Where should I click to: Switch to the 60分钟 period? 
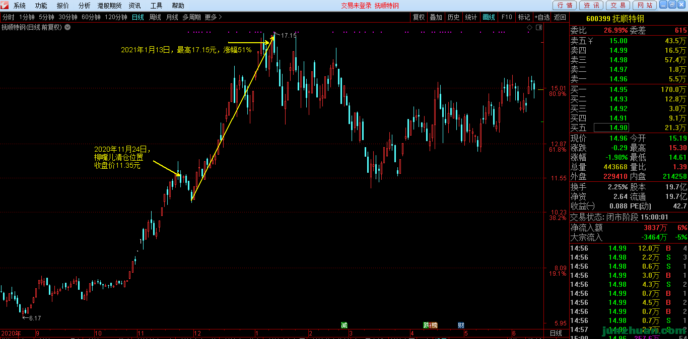tap(91, 17)
